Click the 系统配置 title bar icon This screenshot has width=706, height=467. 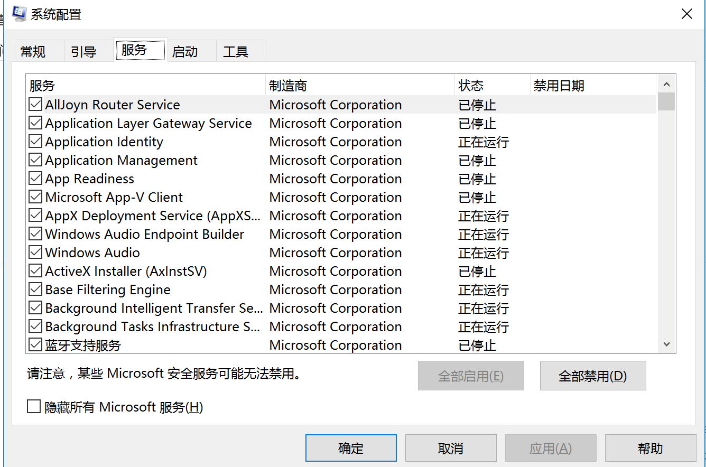click(x=18, y=14)
